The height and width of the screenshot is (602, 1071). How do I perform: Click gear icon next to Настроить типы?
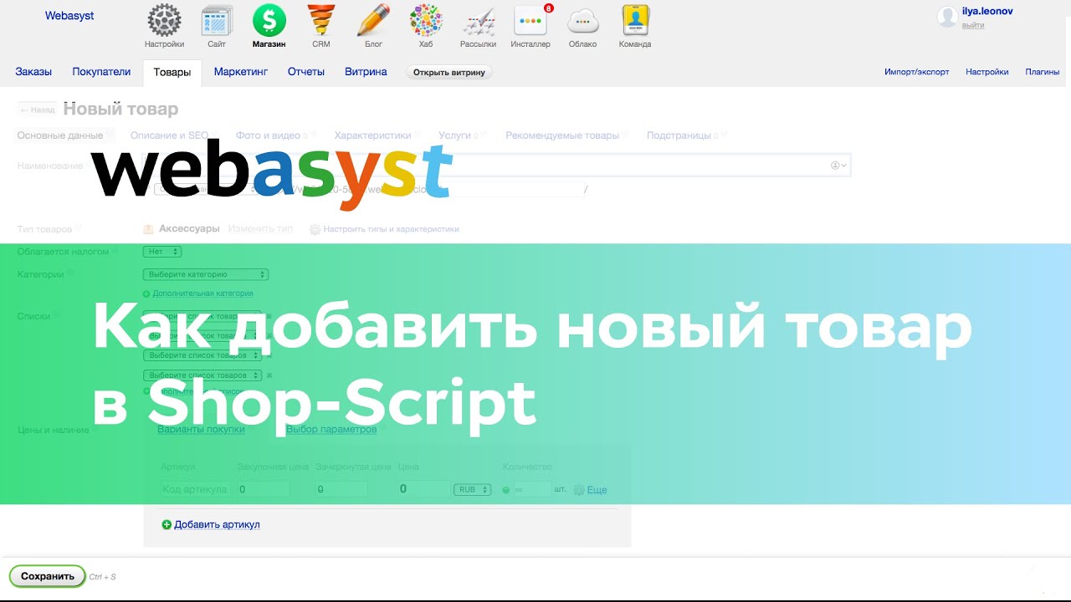(315, 229)
